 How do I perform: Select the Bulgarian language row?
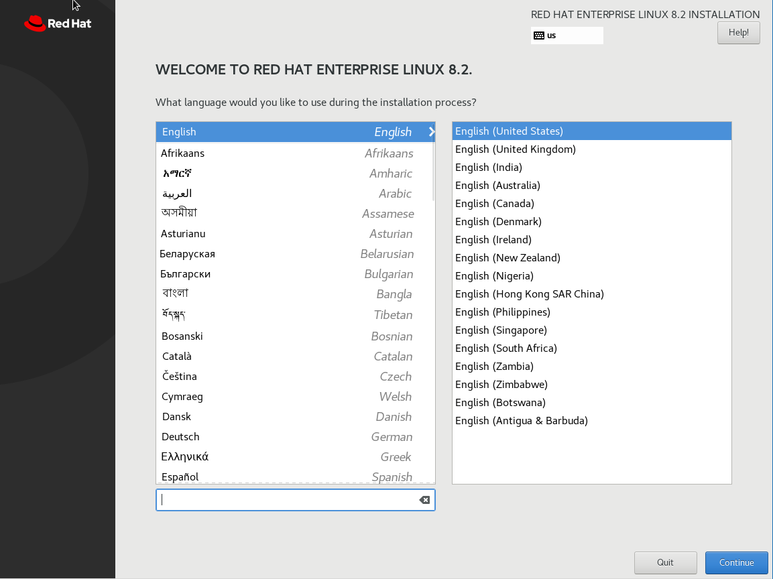[294, 274]
